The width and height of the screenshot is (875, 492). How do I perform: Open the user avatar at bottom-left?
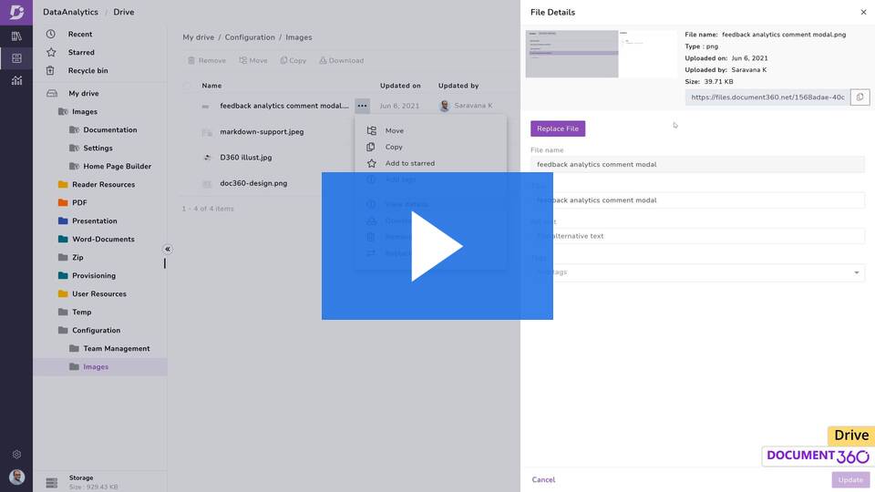[x=16, y=477]
